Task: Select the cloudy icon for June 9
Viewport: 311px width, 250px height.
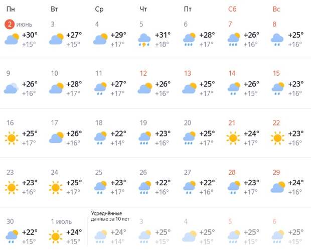Action: click(x=11, y=88)
